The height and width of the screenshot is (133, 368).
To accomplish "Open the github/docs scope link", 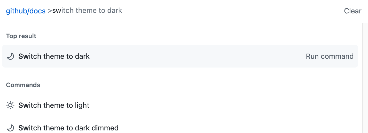I will [x=26, y=11].
